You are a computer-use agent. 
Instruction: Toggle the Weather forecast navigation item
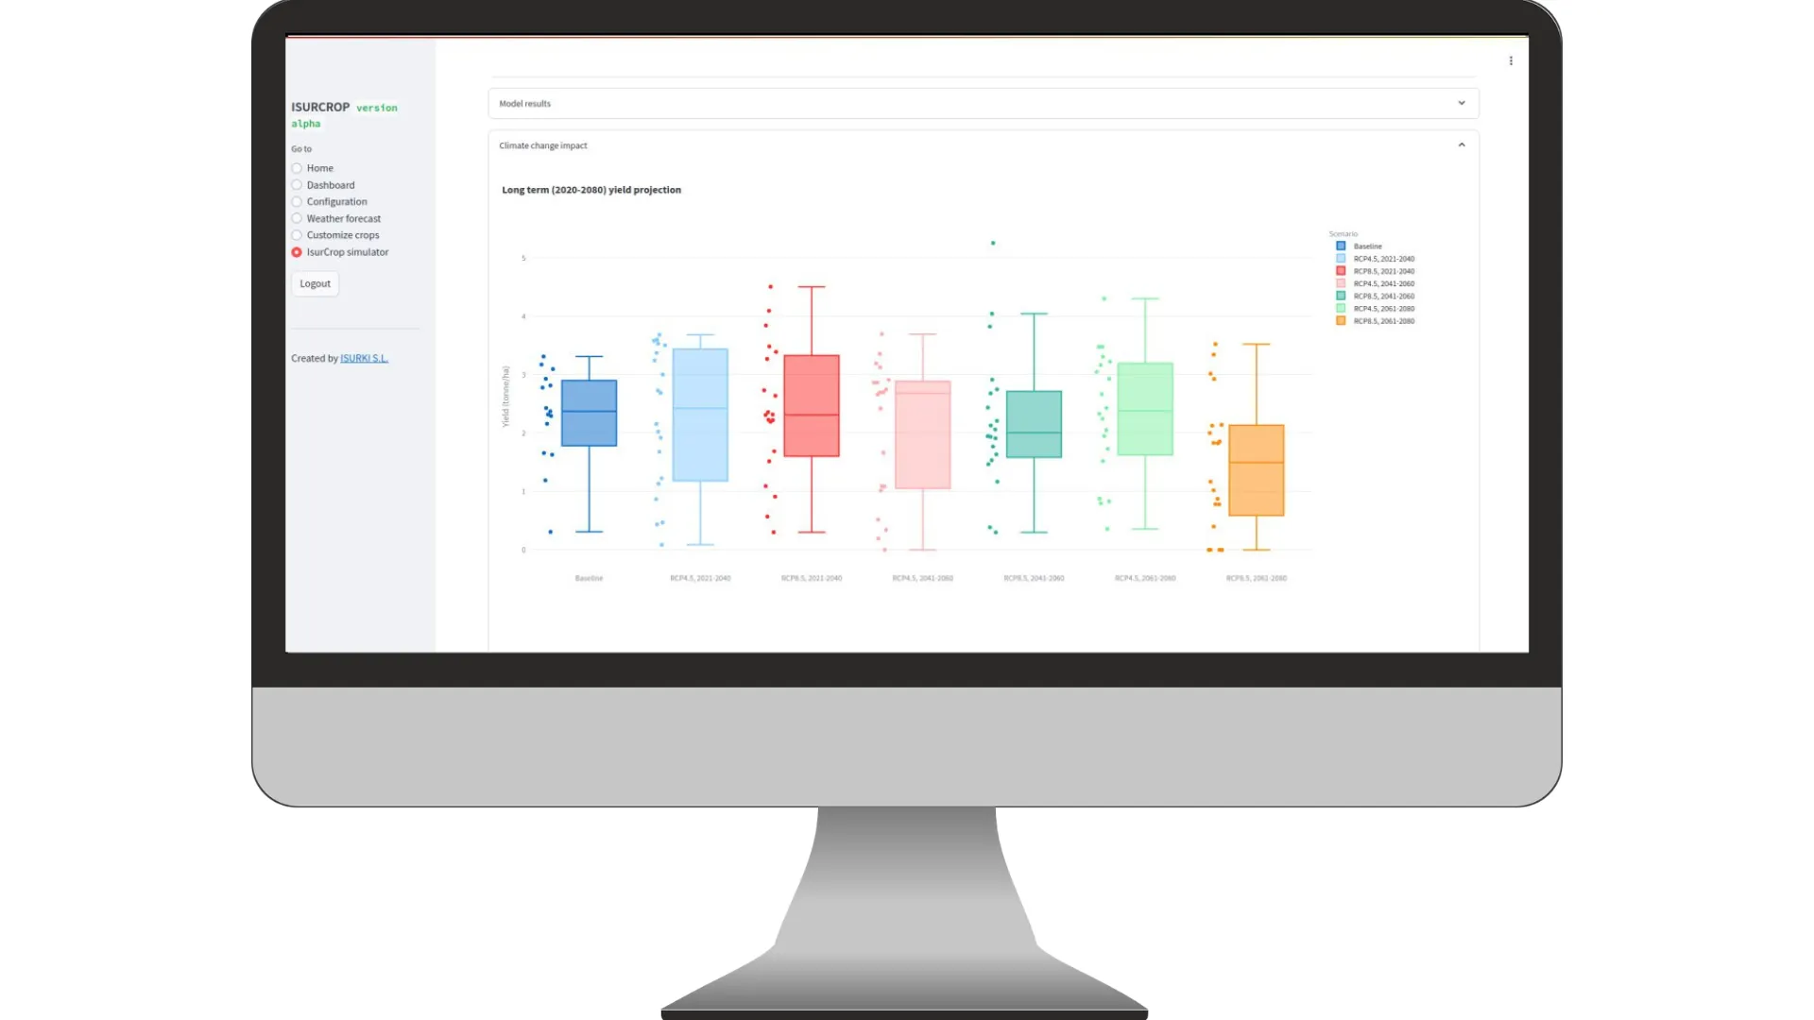(x=297, y=218)
